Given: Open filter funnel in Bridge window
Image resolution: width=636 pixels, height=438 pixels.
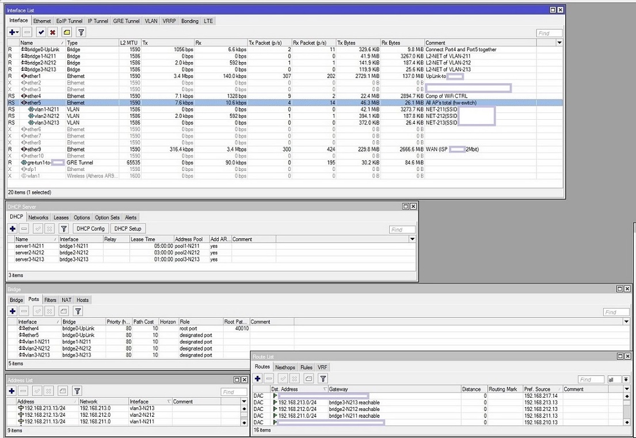Looking at the screenshot, I should pos(78,311).
